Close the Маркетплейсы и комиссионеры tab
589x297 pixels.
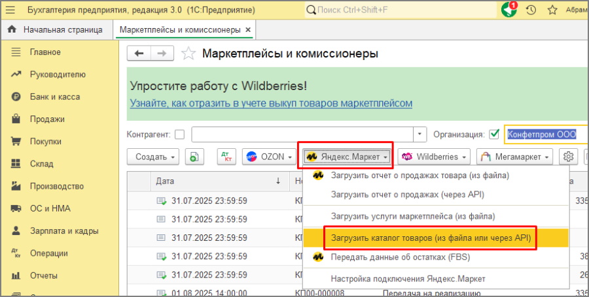[x=248, y=30]
